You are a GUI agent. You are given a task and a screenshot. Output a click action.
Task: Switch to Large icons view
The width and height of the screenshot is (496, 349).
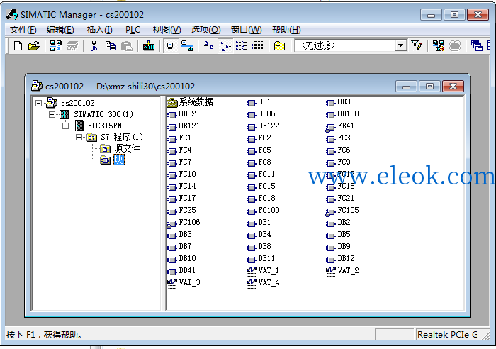209,46
